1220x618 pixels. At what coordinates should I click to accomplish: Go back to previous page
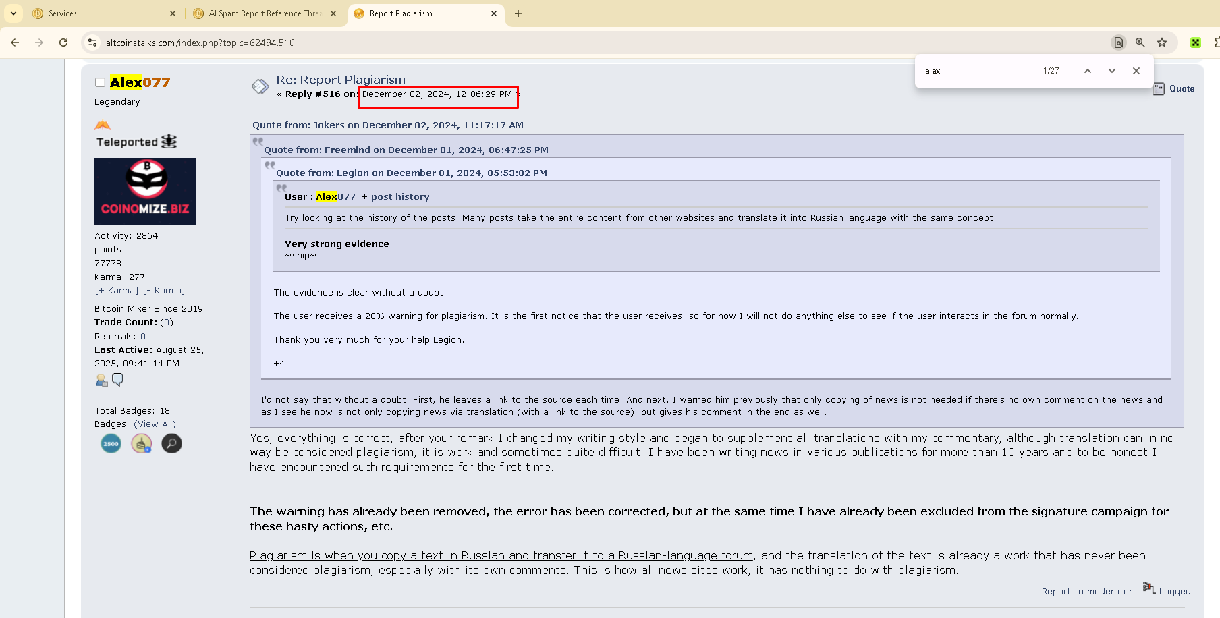(x=15, y=43)
